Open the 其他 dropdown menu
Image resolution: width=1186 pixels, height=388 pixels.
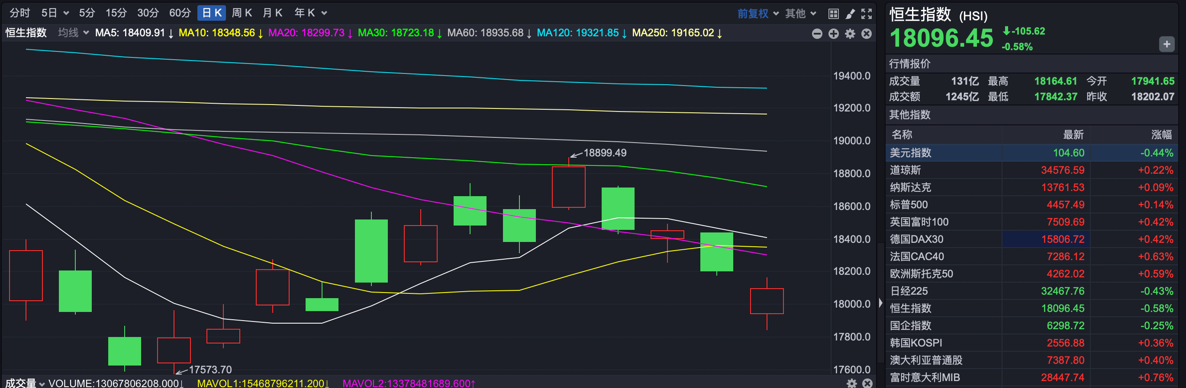800,13
